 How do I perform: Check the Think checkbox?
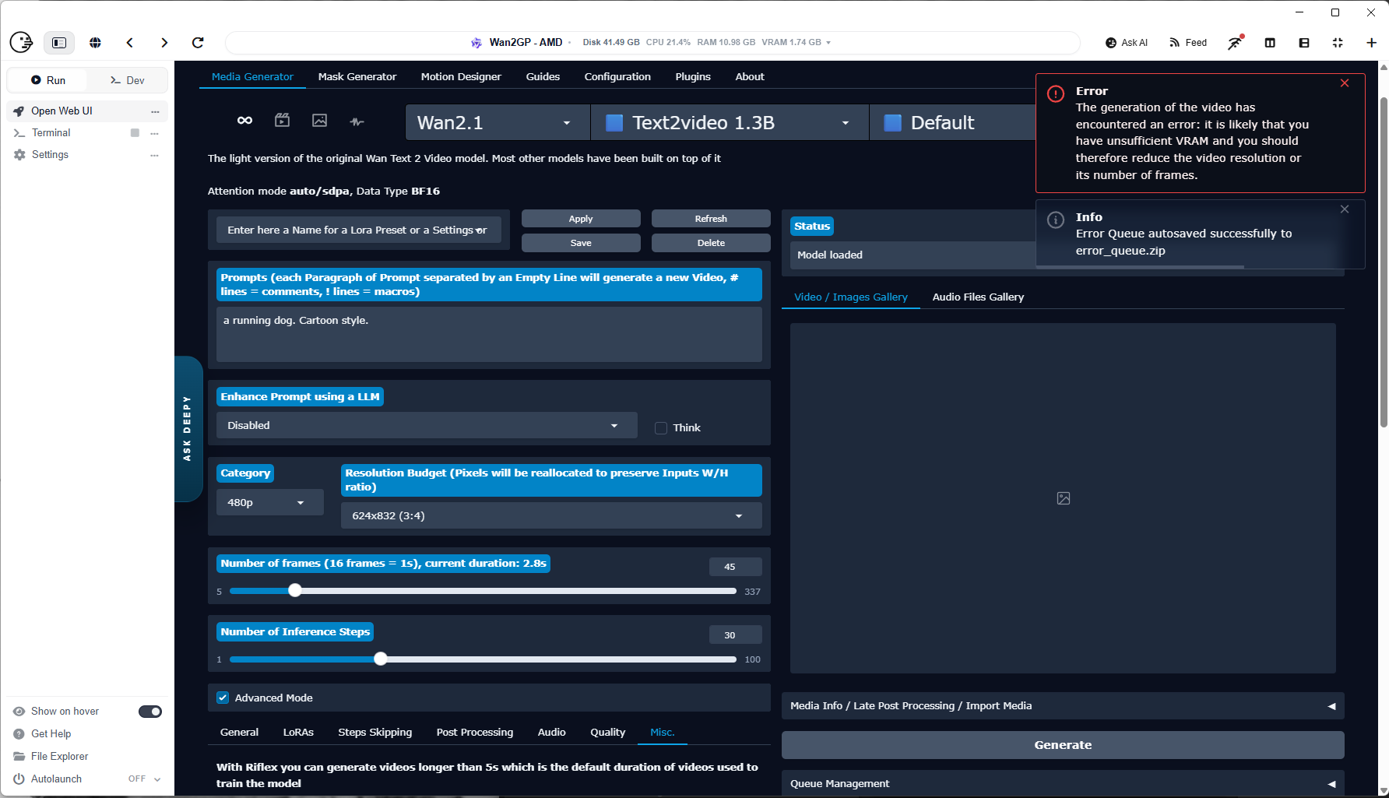pos(661,428)
